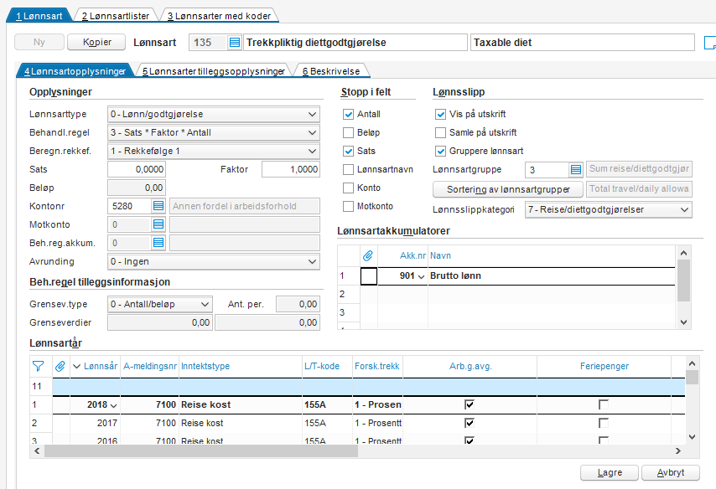Check Feriepenger checkbox in the 2017 row
Image resolution: width=716 pixels, height=489 pixels.
click(x=604, y=423)
